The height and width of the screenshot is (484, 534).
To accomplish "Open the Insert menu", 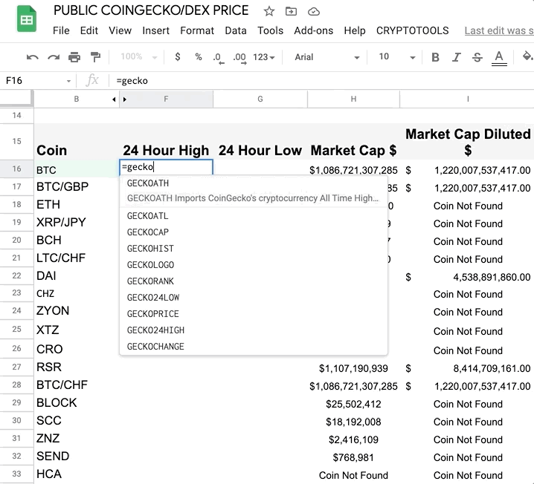I will click(155, 30).
